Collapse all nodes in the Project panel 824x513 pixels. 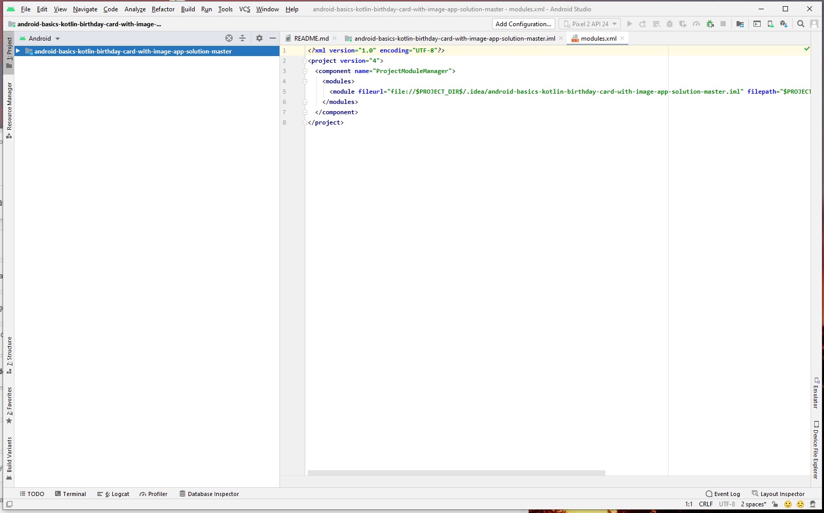[x=242, y=38]
